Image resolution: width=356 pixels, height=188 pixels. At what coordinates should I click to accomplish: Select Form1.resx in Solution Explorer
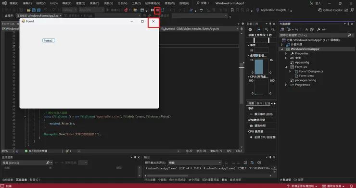[x=306, y=76]
